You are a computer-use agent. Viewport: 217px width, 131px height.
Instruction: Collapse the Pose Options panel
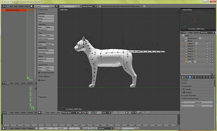[x=39, y=77]
